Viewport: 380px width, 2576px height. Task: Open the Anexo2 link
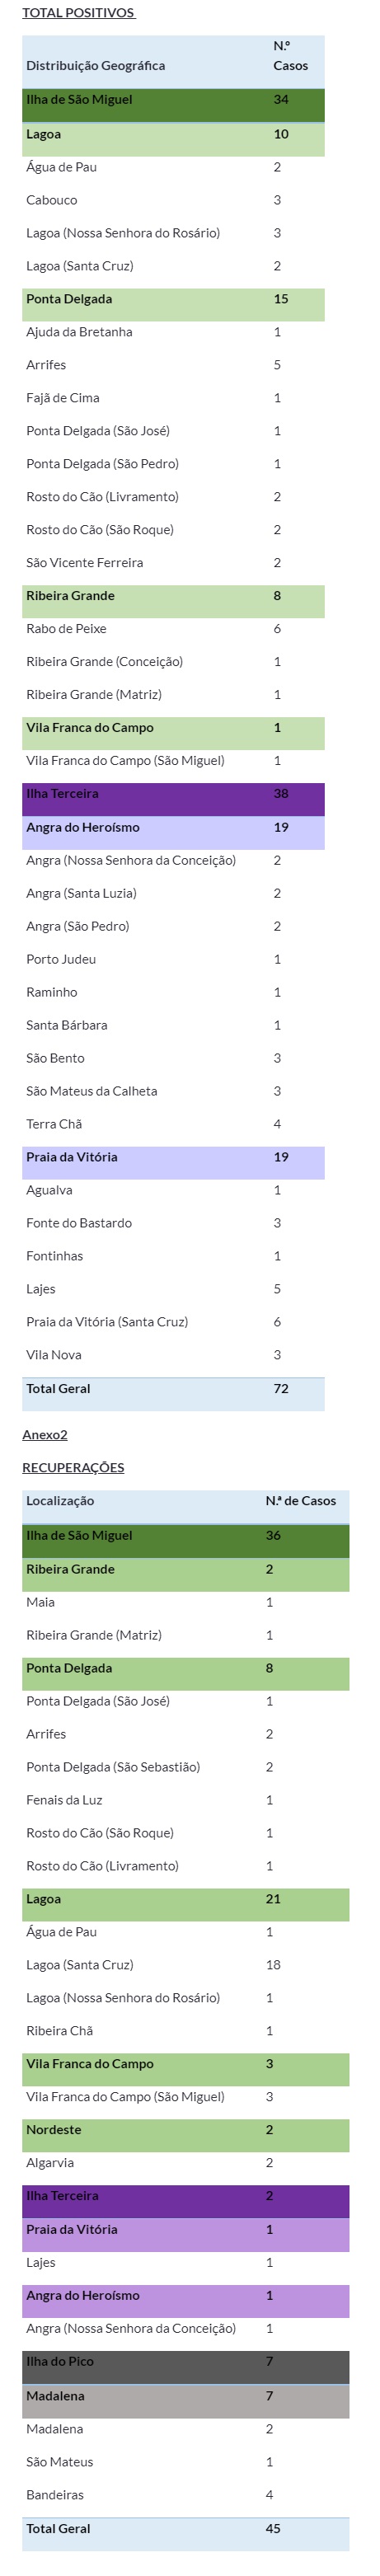pyautogui.click(x=45, y=1434)
